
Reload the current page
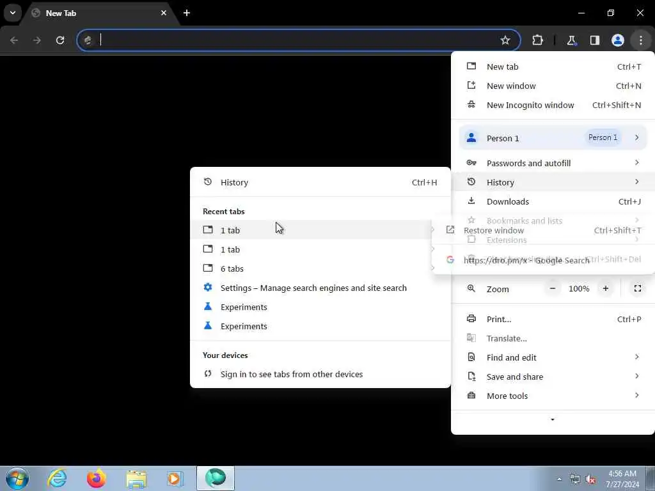pos(60,40)
